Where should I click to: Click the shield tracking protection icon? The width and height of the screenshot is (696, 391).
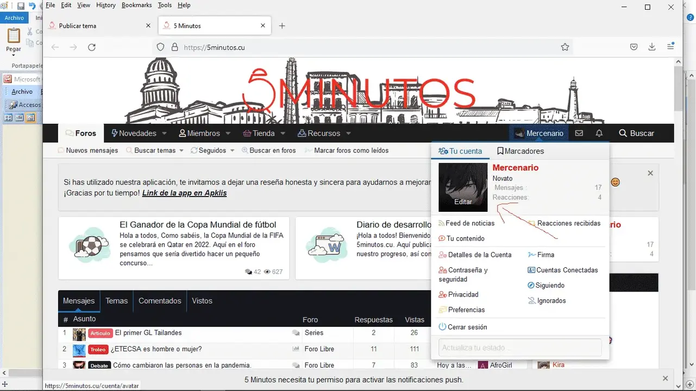160,47
